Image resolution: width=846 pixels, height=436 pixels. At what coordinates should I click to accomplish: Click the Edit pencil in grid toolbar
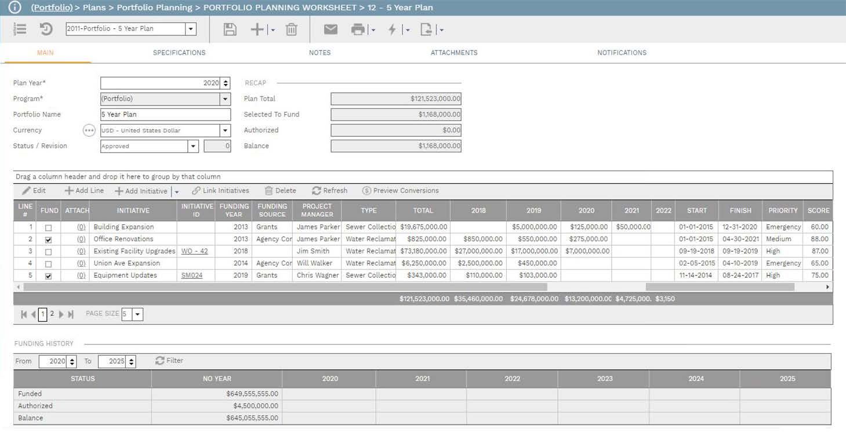[34, 191]
